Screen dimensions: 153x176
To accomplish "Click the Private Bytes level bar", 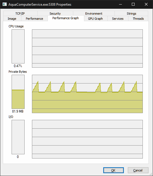I will click(18, 92).
